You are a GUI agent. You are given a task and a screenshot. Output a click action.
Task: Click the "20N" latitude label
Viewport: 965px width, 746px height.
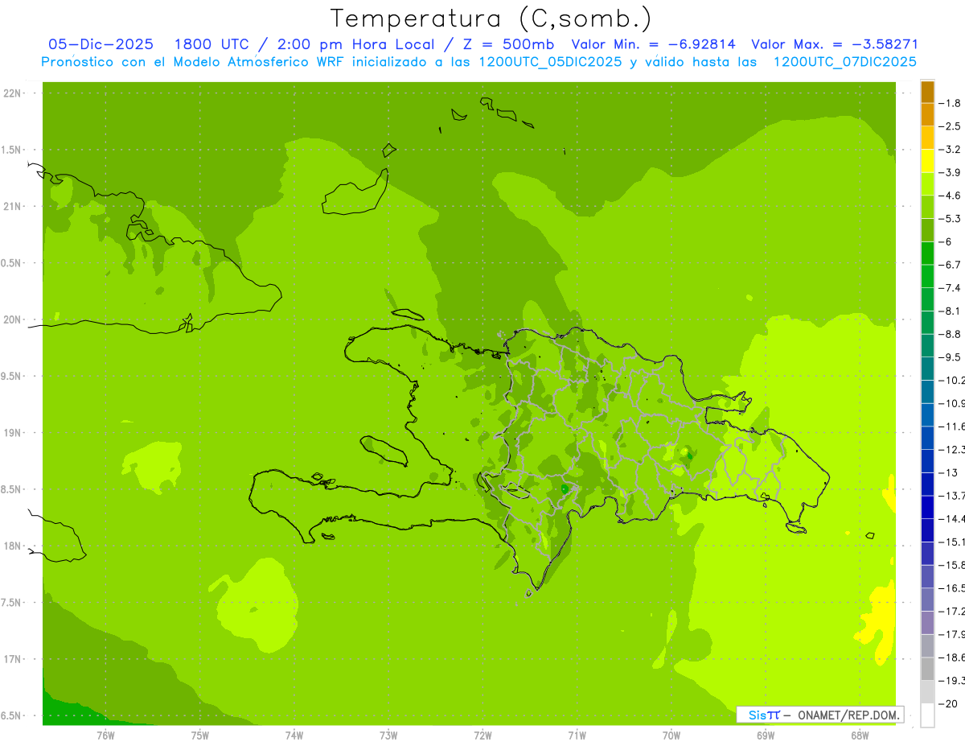13,319
